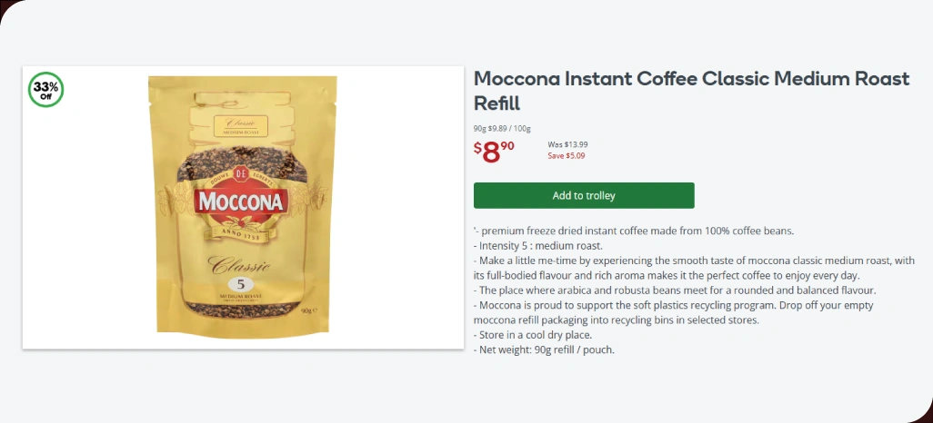
Task: Click the intensity 5 circle on the pouch
Action: coord(242,283)
